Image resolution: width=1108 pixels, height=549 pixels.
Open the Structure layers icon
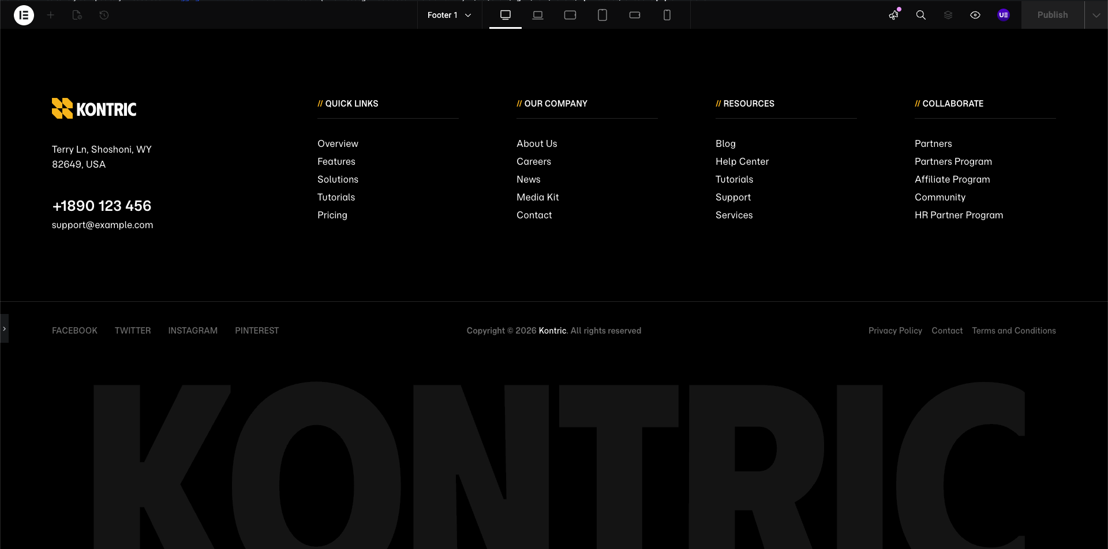click(948, 15)
